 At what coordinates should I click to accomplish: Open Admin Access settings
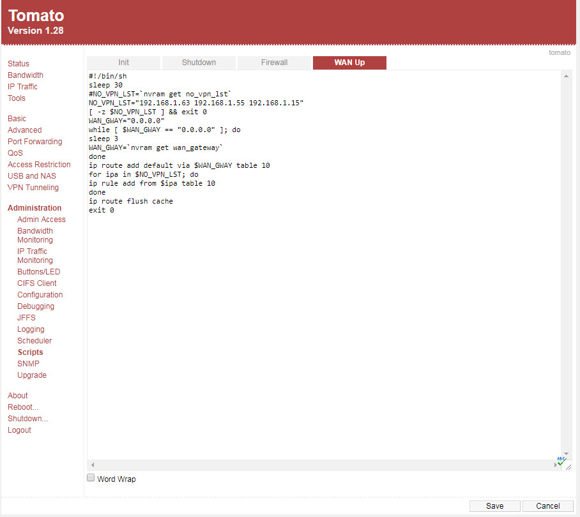tap(42, 219)
